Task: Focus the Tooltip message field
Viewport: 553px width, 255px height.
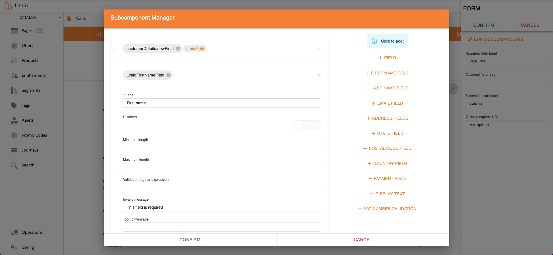Action: 222,227
